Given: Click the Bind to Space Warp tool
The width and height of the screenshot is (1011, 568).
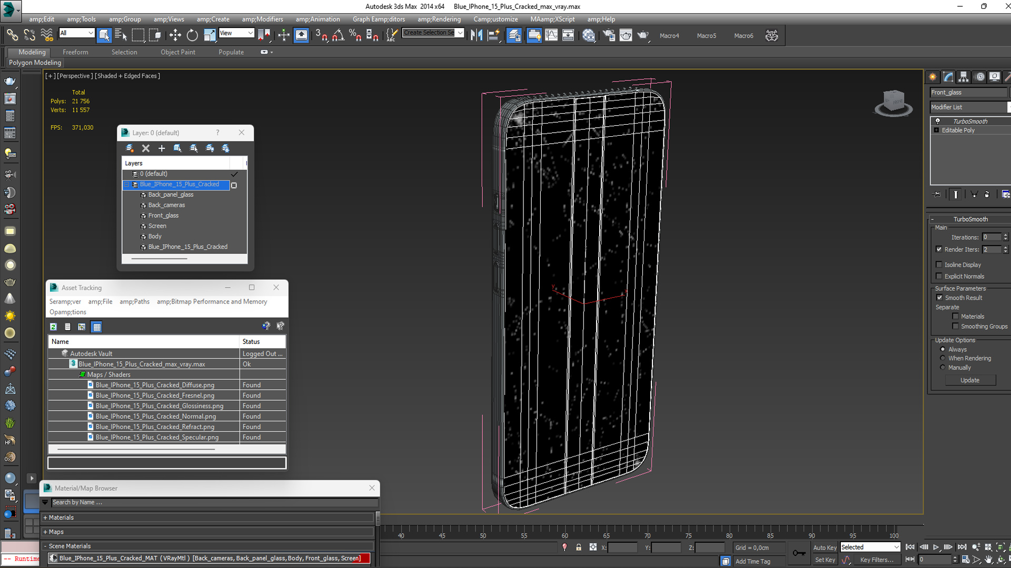Looking at the screenshot, I should (x=47, y=35).
